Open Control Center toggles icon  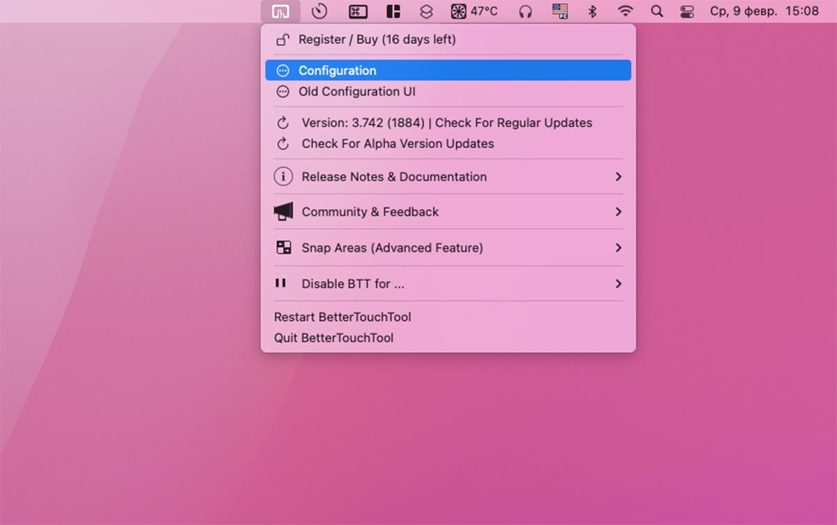tap(687, 11)
